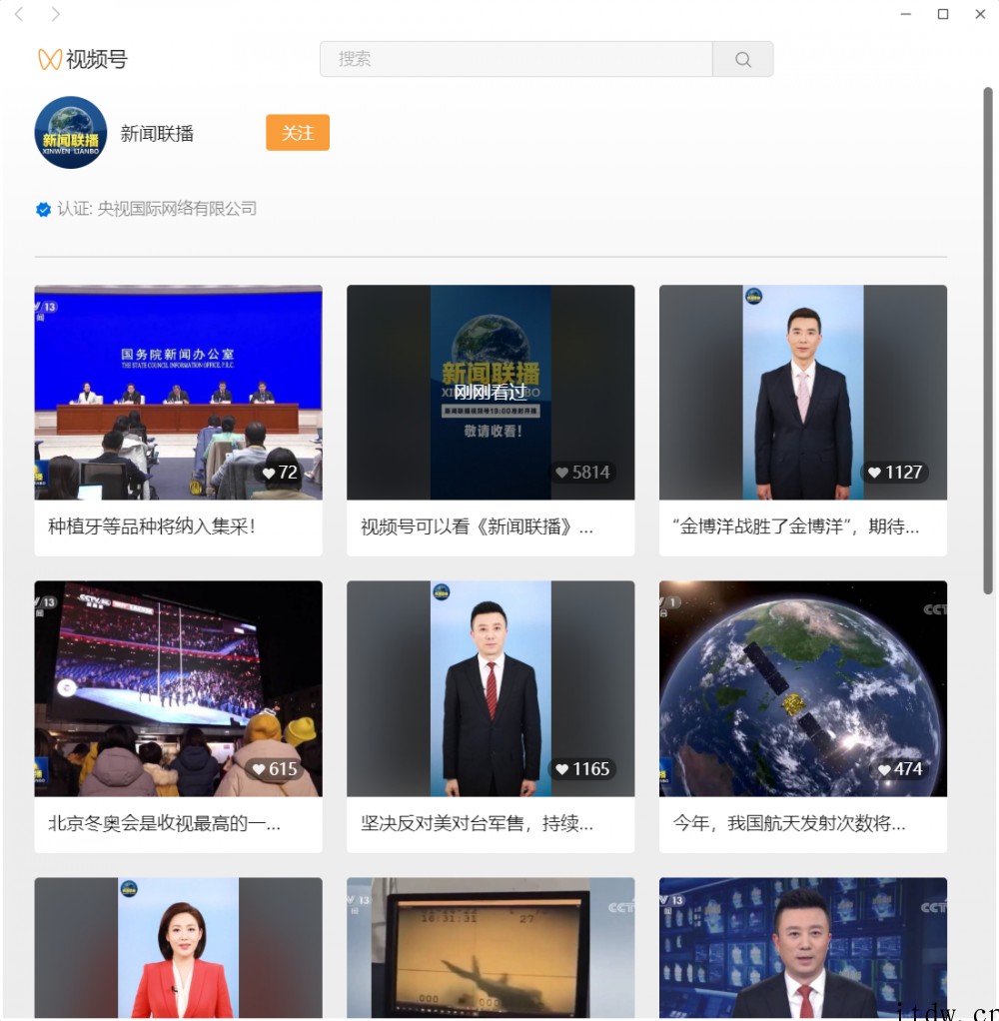Click the heart showing 615 likes
The image size is (999, 1021).
(259, 769)
